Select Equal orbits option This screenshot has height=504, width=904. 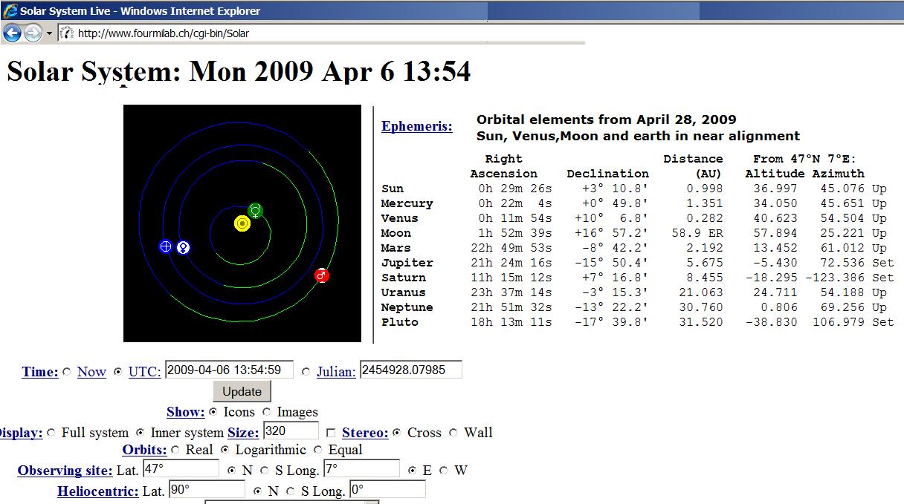click(318, 450)
